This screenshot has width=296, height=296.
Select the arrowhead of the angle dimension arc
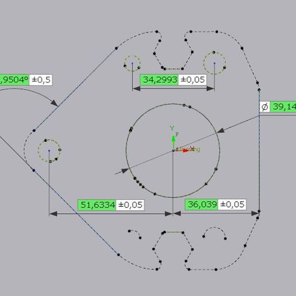(54, 103)
